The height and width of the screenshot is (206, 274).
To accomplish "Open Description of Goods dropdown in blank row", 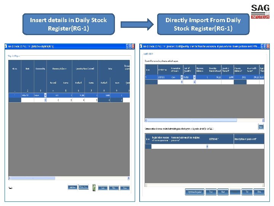I will tap(182, 82).
